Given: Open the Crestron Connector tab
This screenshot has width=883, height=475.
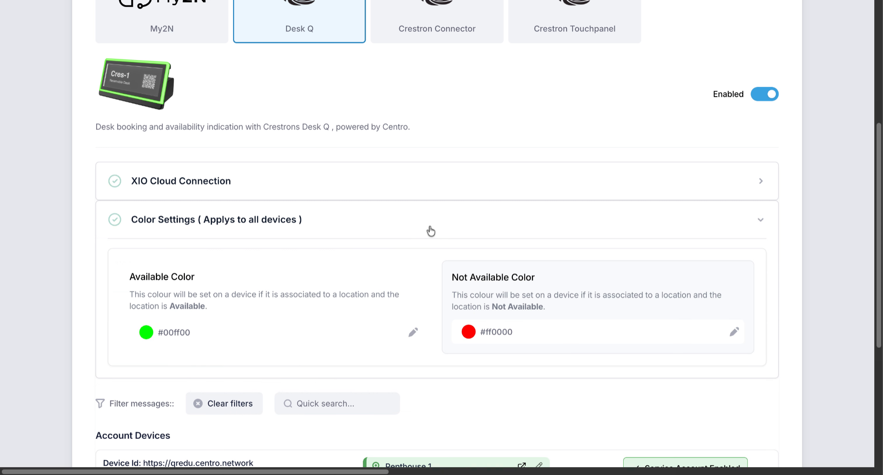Looking at the screenshot, I should click(437, 22).
